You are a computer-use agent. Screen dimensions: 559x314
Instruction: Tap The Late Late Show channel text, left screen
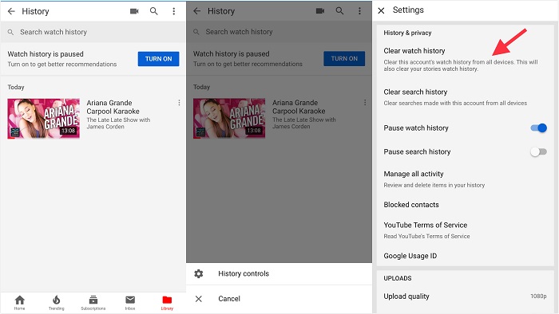118,123
